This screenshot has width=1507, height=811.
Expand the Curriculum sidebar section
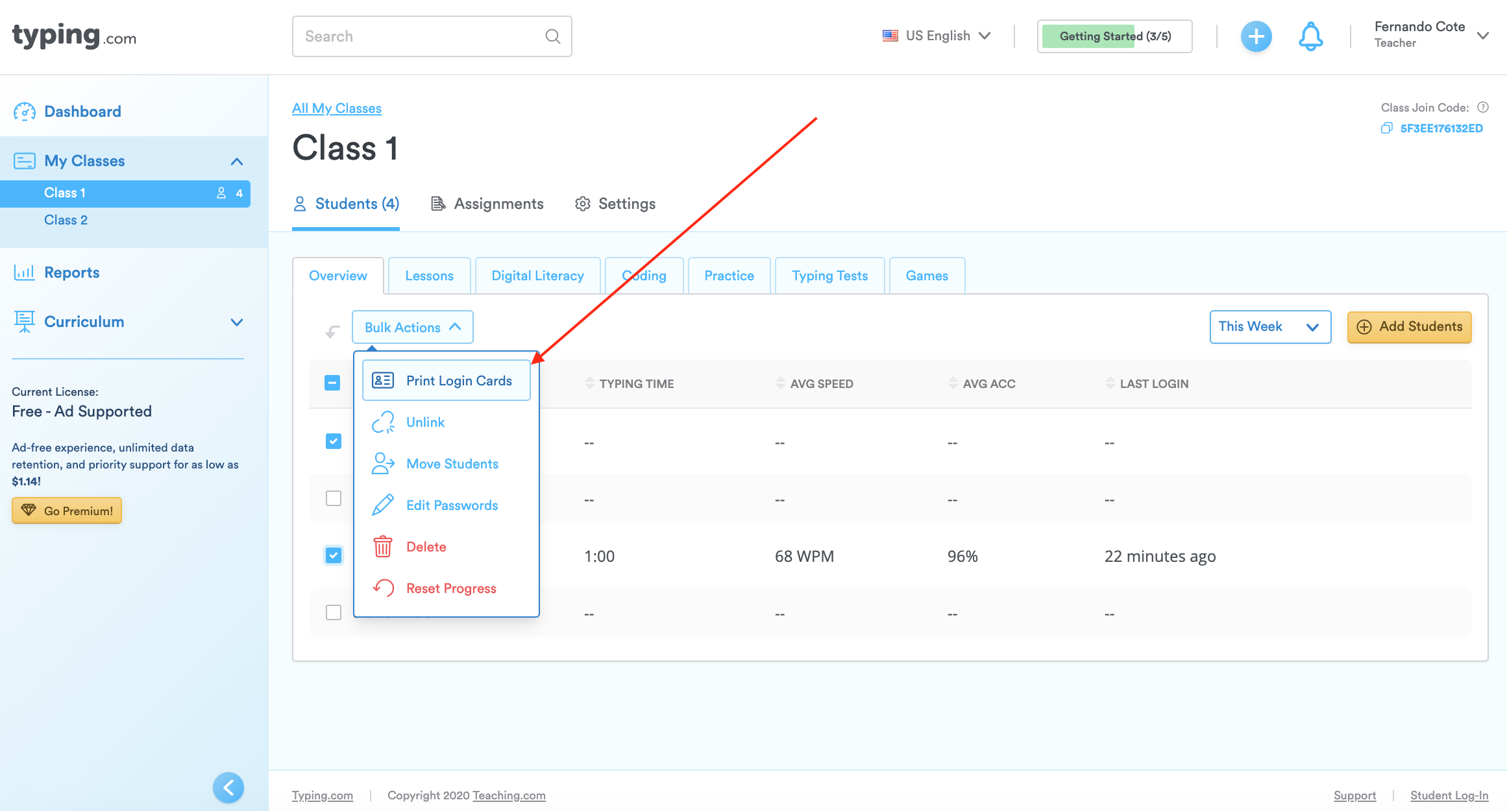237,322
